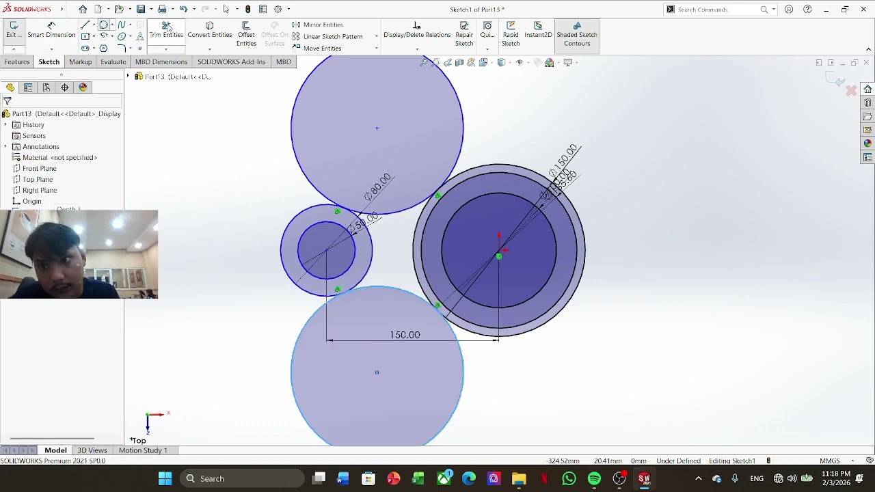Click Repair Sketch tool
This screenshot has height=492, width=875.
[x=464, y=34]
